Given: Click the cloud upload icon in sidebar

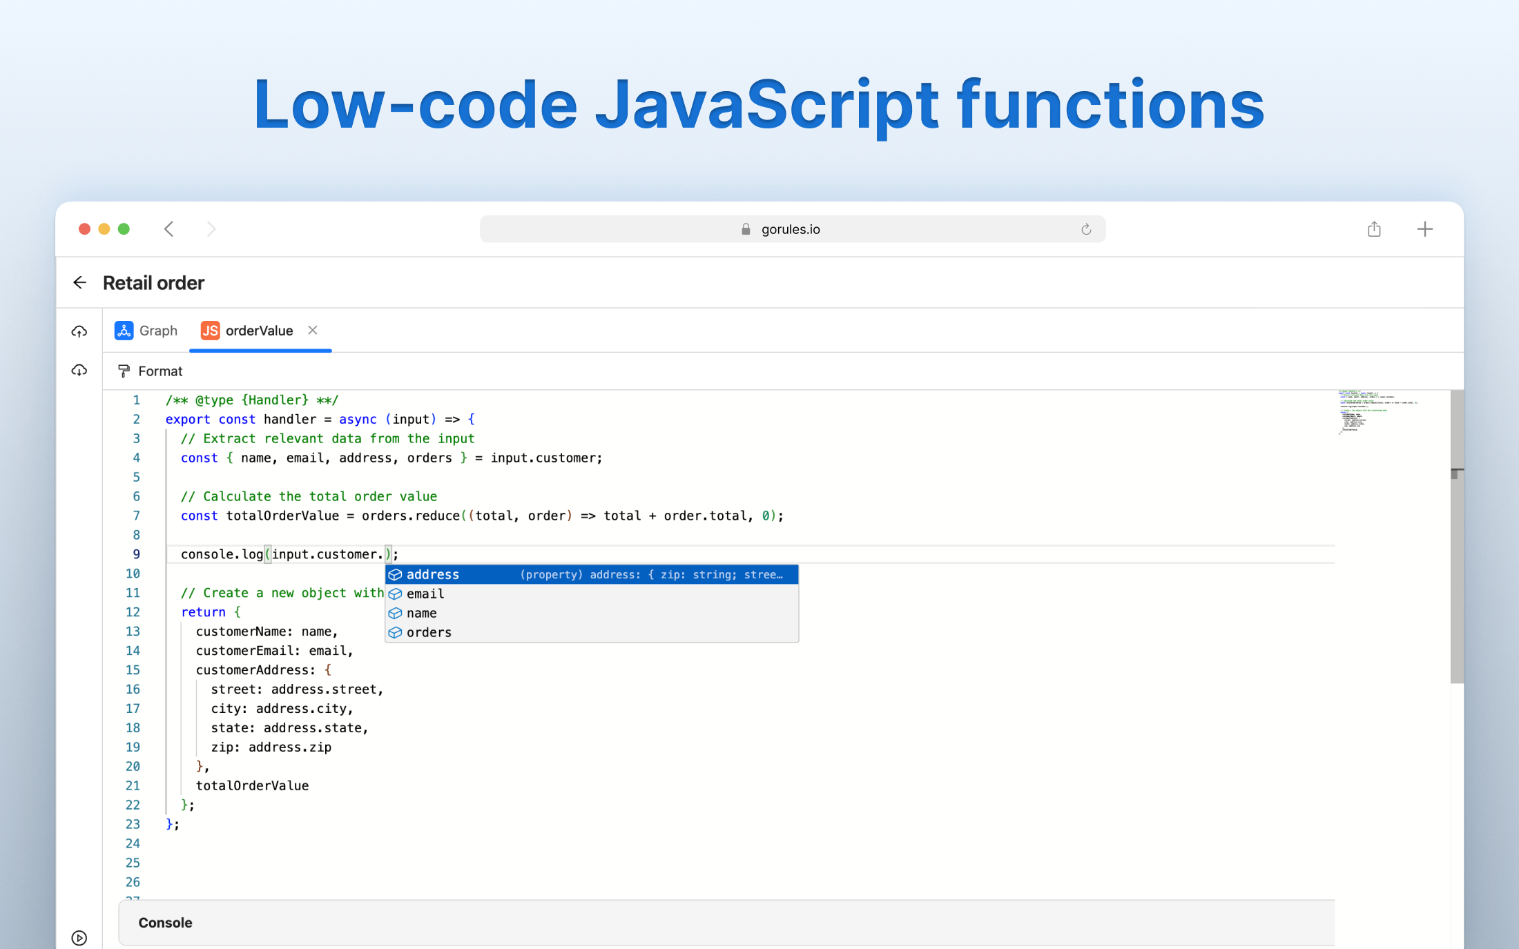Looking at the screenshot, I should click(x=79, y=332).
